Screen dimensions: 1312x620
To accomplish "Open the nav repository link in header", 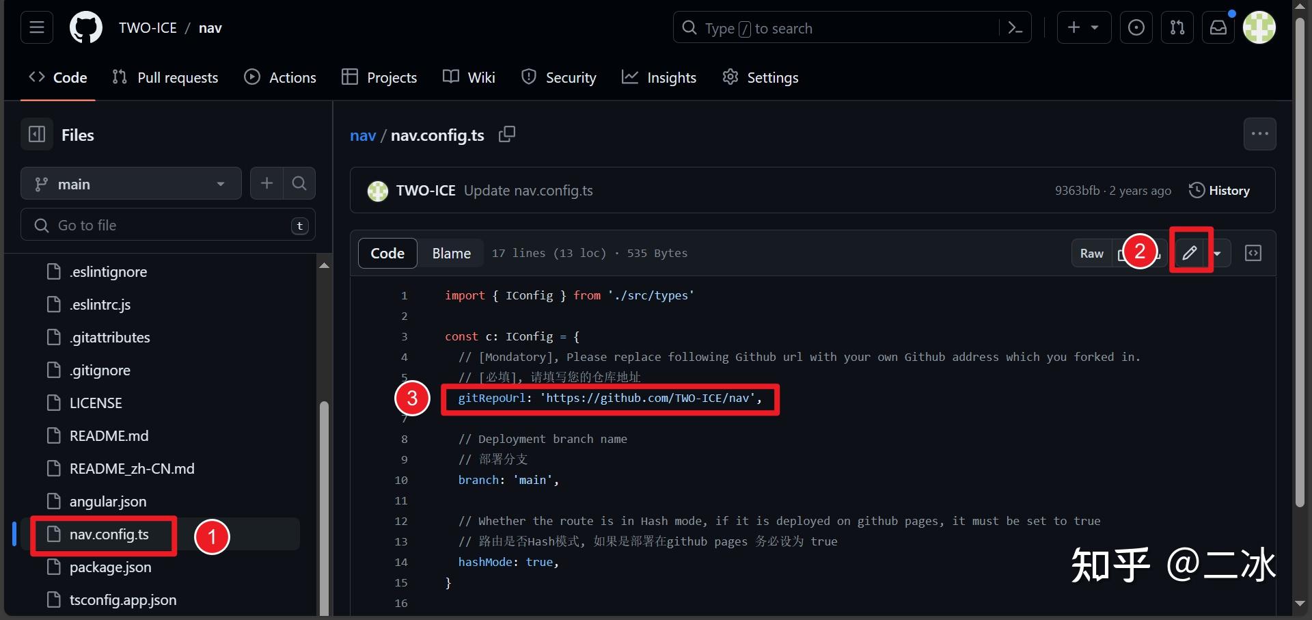I will pyautogui.click(x=210, y=28).
